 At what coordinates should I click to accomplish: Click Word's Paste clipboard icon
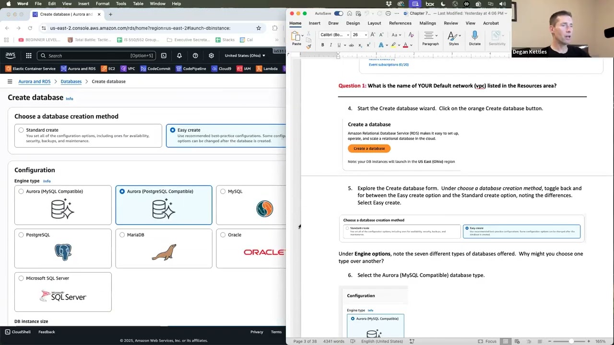click(x=296, y=36)
